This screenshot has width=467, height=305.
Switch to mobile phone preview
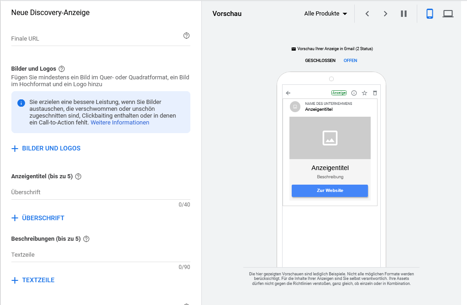pyautogui.click(x=430, y=14)
